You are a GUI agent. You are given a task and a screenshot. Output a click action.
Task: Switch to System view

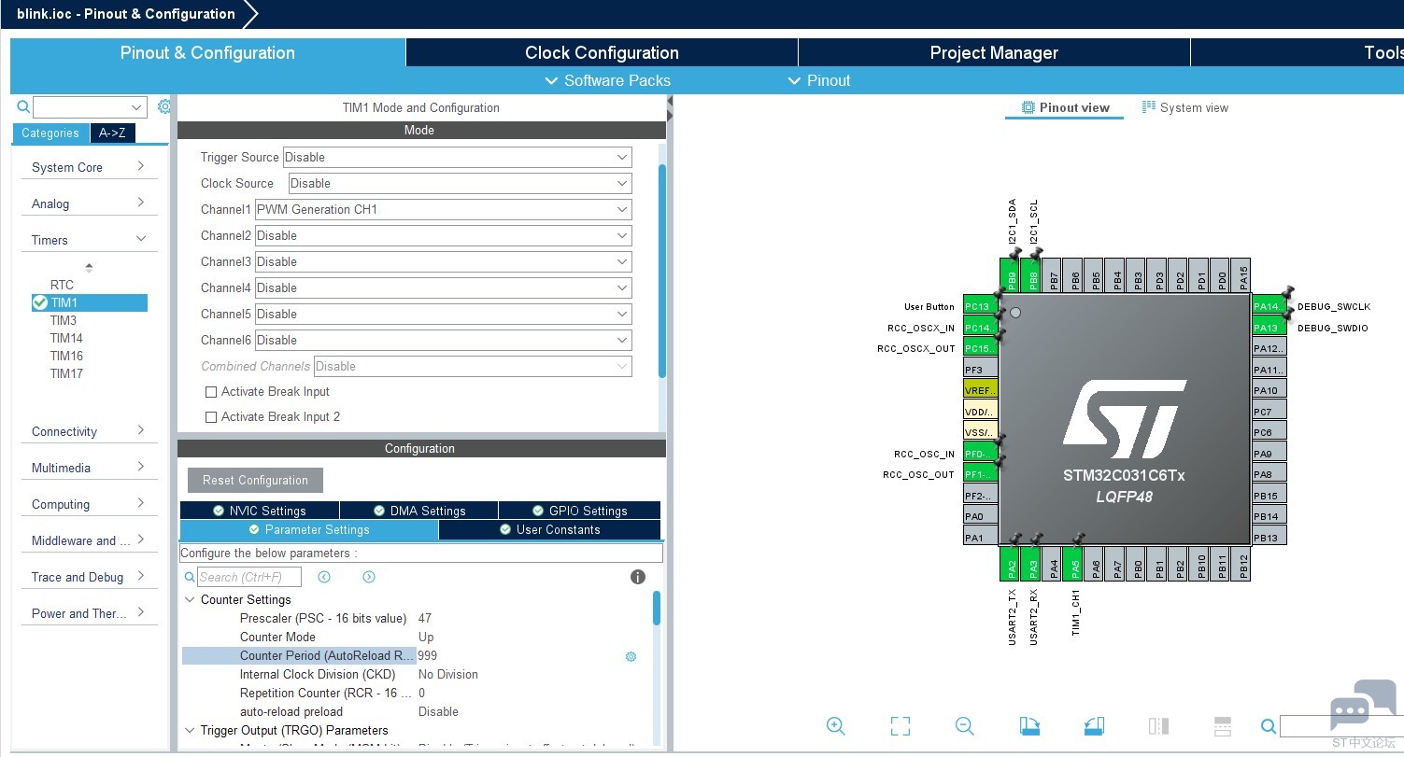(1185, 107)
